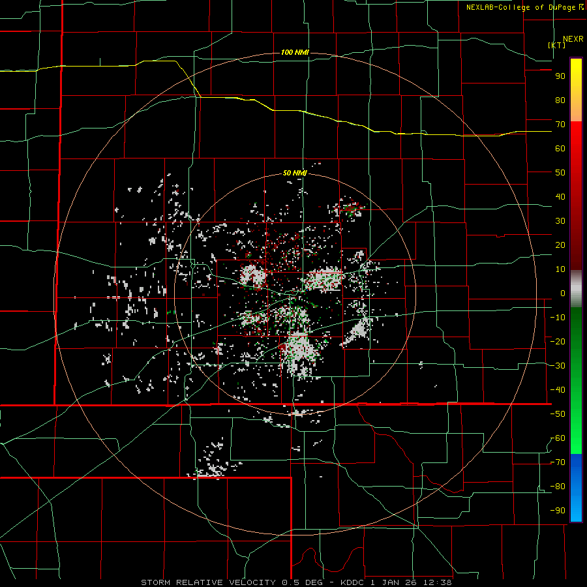
Task: Click the positive 10 scale value
Action: (x=560, y=269)
